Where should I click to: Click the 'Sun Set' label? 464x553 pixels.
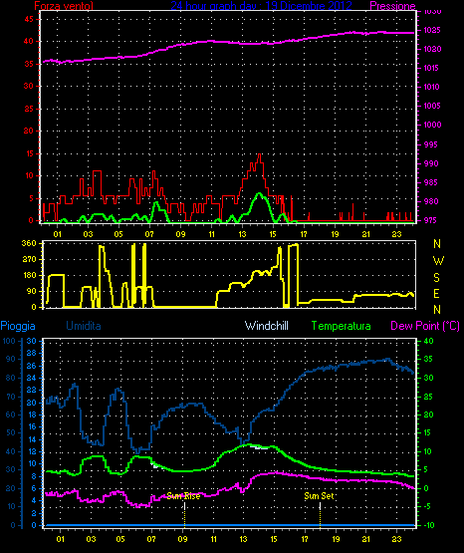coord(319,496)
